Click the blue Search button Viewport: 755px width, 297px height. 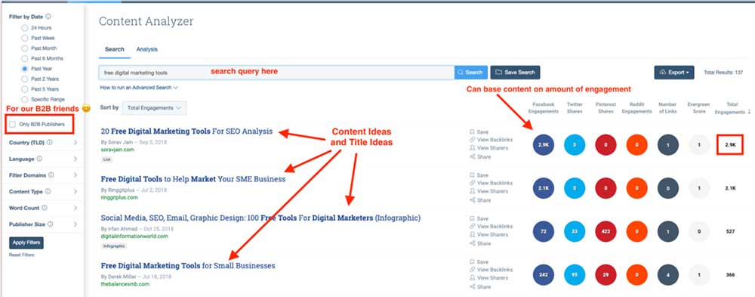[471, 73]
